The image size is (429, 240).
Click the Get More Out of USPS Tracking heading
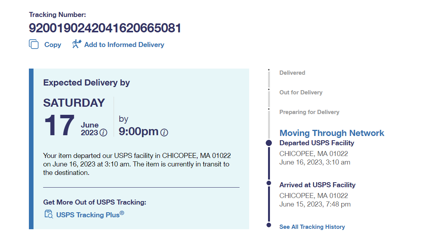(95, 203)
